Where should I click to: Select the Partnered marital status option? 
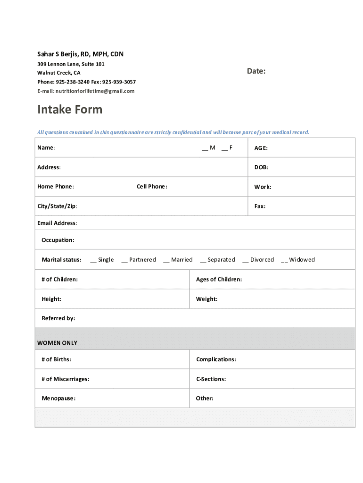[x=124, y=260]
